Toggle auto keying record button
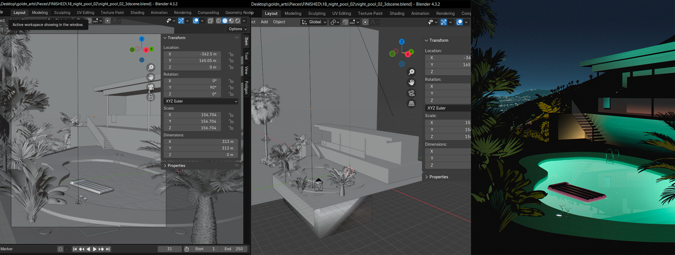675x255 pixels. pyautogui.click(x=60, y=249)
